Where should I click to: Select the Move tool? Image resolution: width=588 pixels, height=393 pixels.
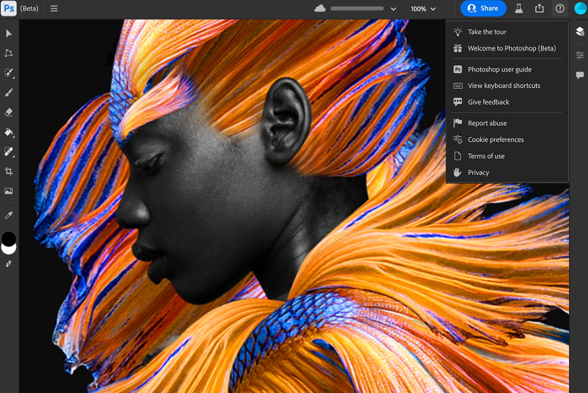(9, 33)
